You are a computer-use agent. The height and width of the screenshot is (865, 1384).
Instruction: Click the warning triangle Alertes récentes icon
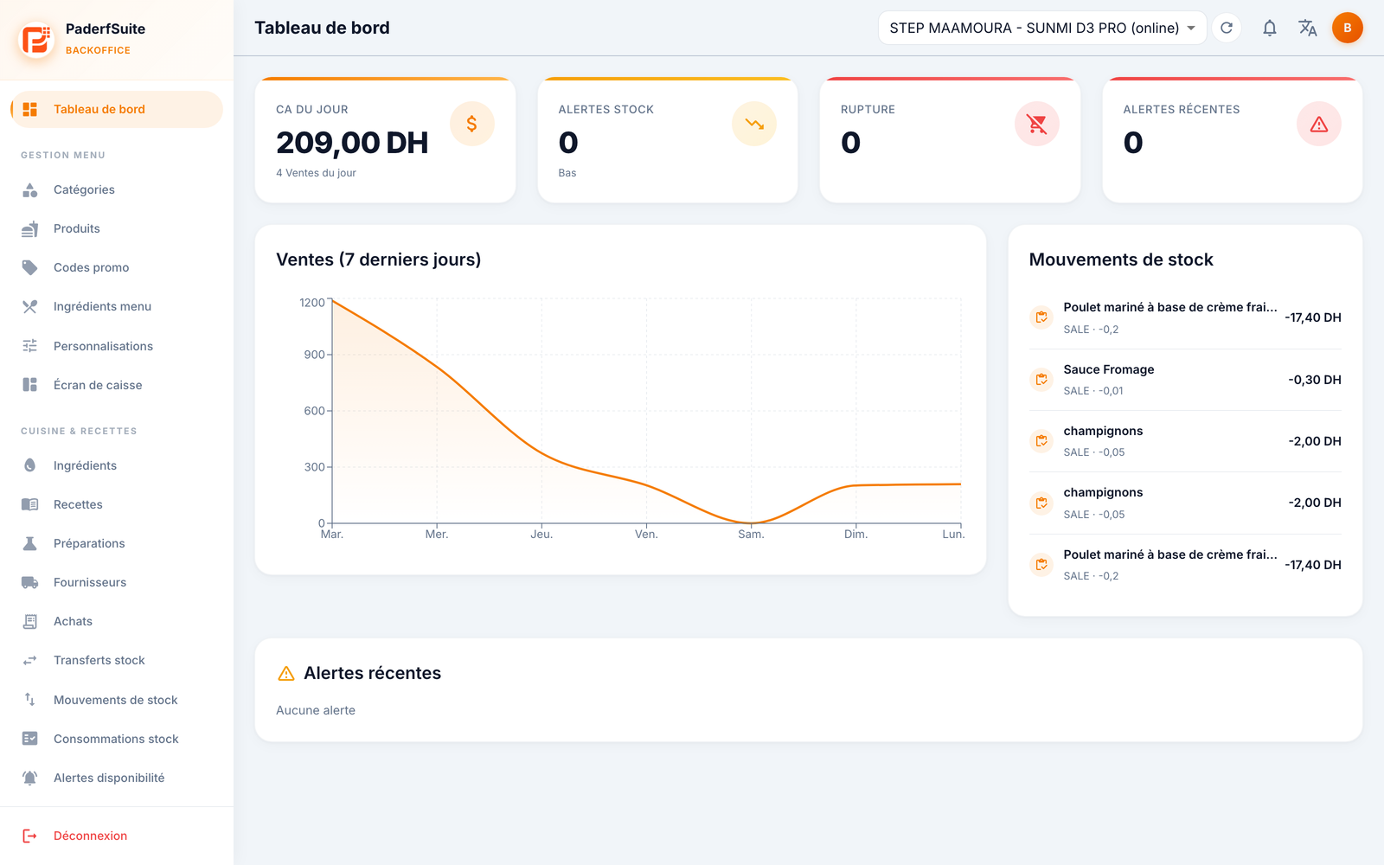coord(1318,124)
